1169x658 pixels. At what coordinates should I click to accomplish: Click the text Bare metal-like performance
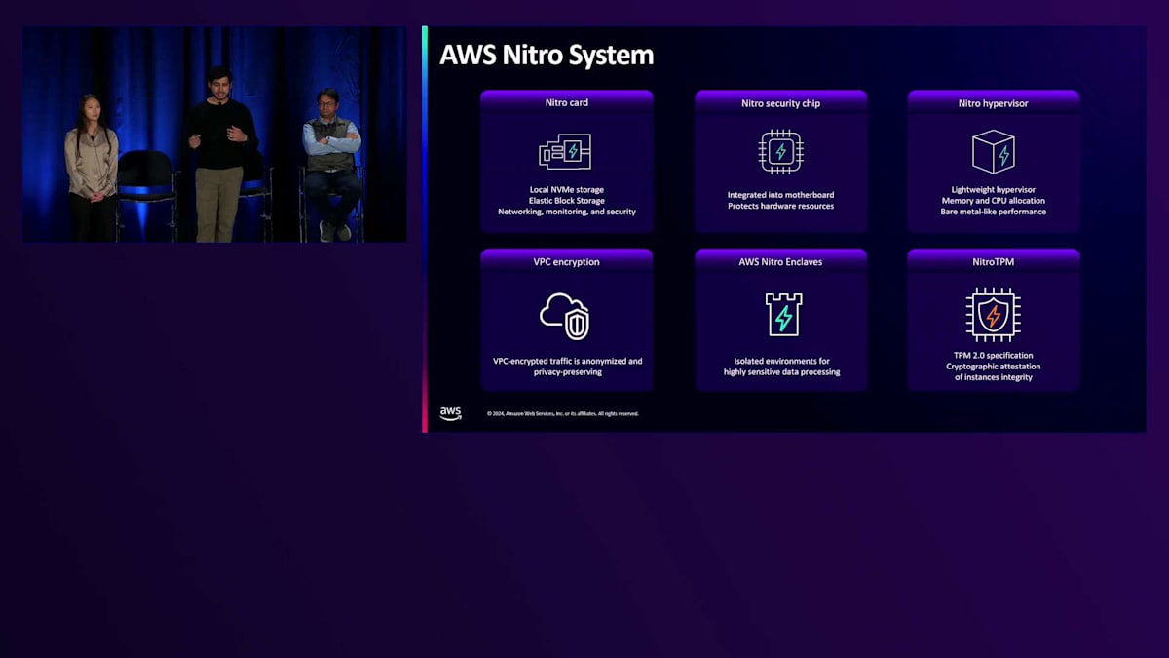point(994,212)
